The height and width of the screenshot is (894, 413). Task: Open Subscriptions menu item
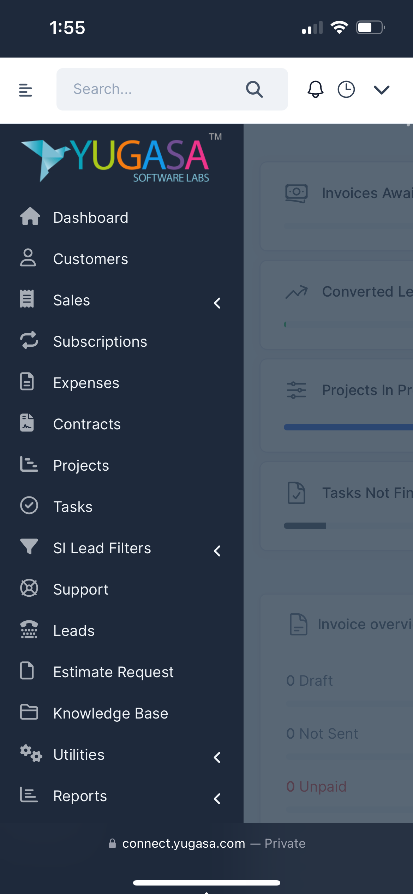tap(122, 341)
